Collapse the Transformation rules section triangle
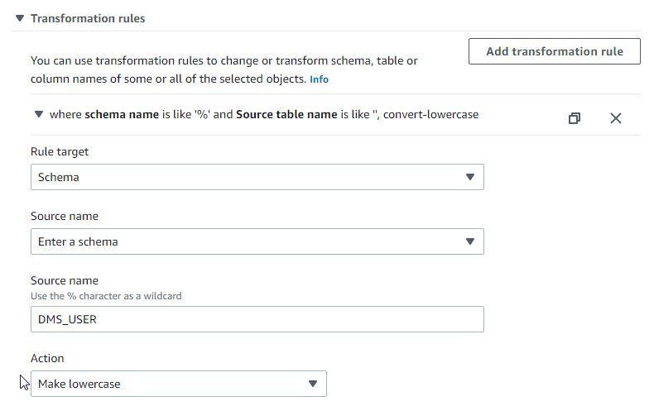 coord(20,18)
